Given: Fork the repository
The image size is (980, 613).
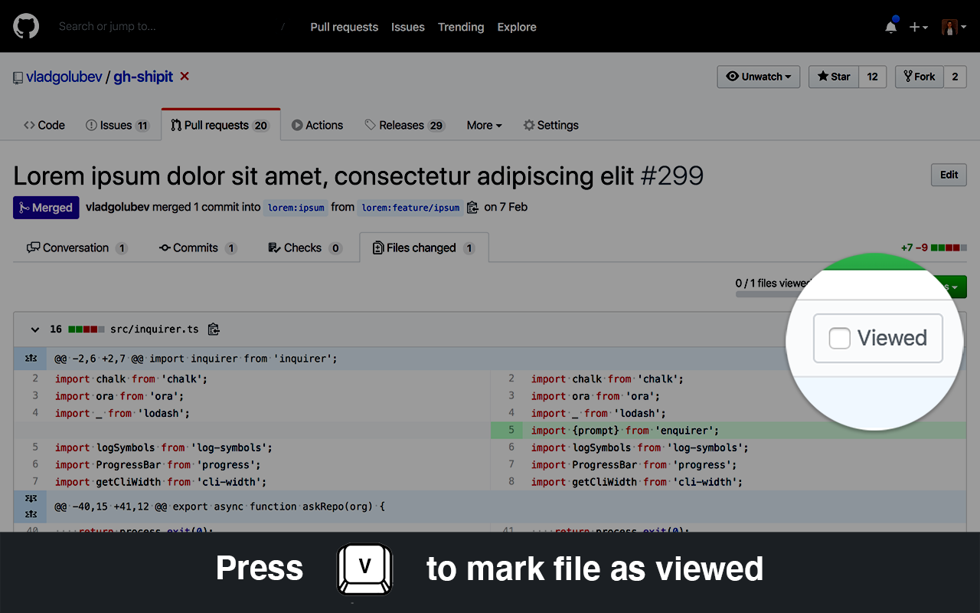Looking at the screenshot, I should point(920,77).
